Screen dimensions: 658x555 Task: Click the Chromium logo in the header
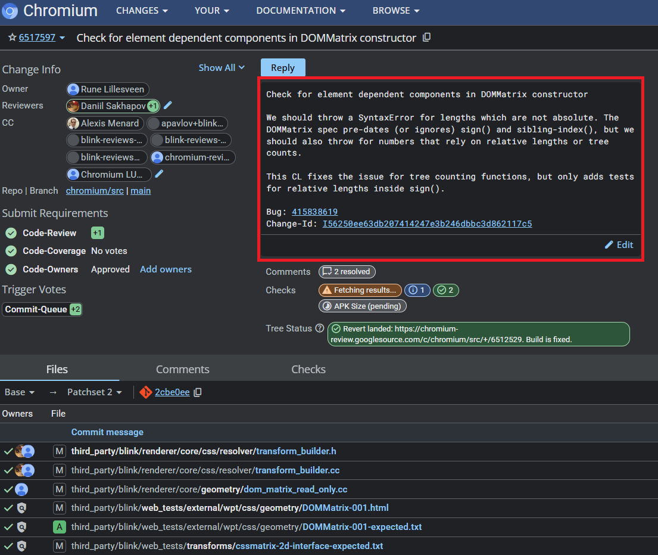(x=10, y=11)
